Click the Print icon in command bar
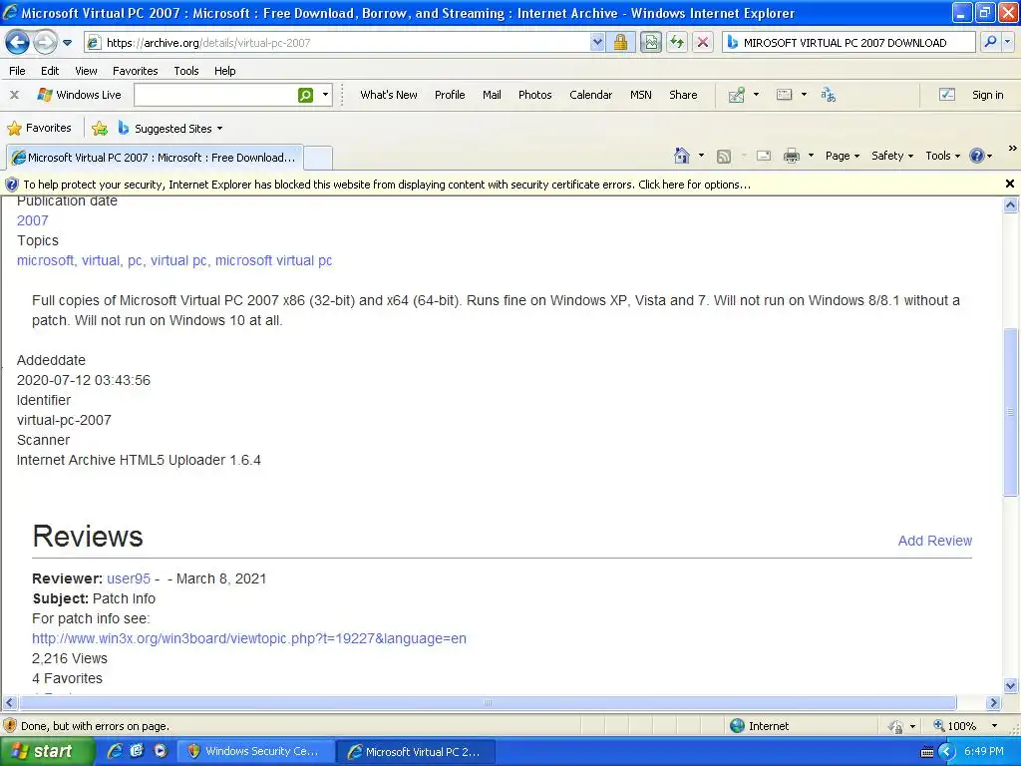Image resolution: width=1021 pixels, height=766 pixels. pyautogui.click(x=791, y=156)
